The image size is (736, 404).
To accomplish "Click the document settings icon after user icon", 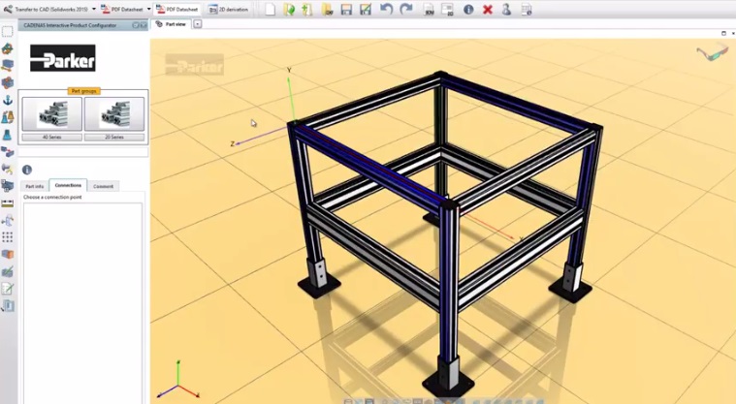I will click(527, 9).
